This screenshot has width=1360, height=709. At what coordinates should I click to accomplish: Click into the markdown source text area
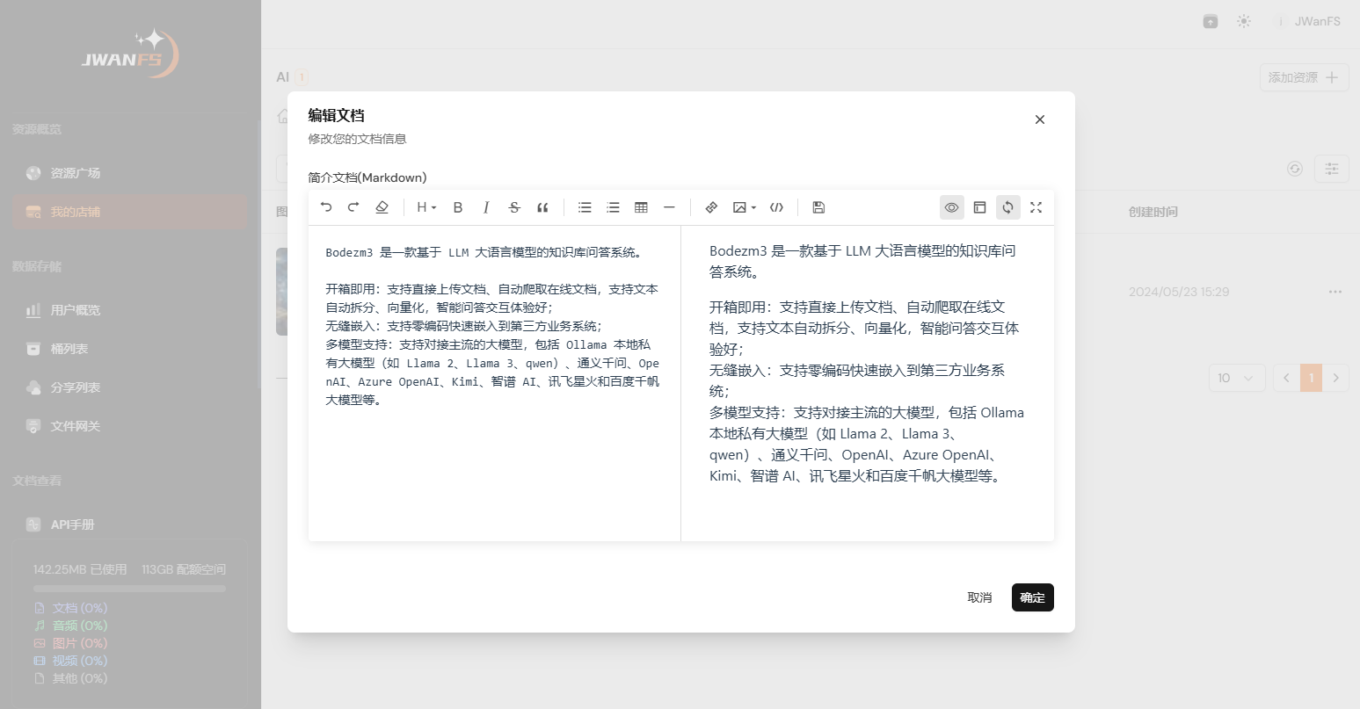[x=494, y=383]
